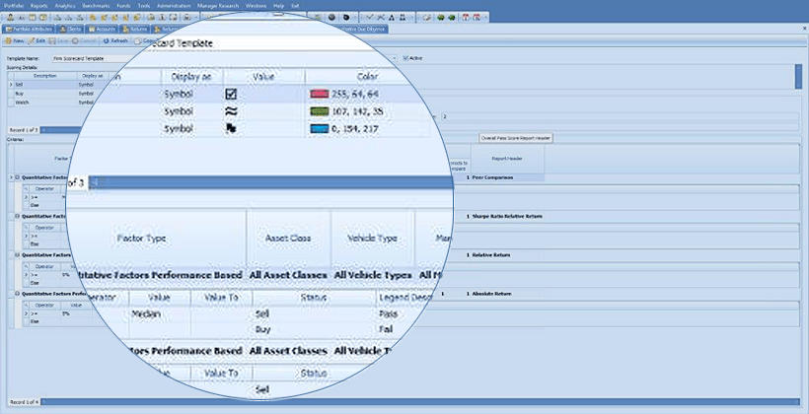Click the flag symbol in Value column

tap(231, 128)
